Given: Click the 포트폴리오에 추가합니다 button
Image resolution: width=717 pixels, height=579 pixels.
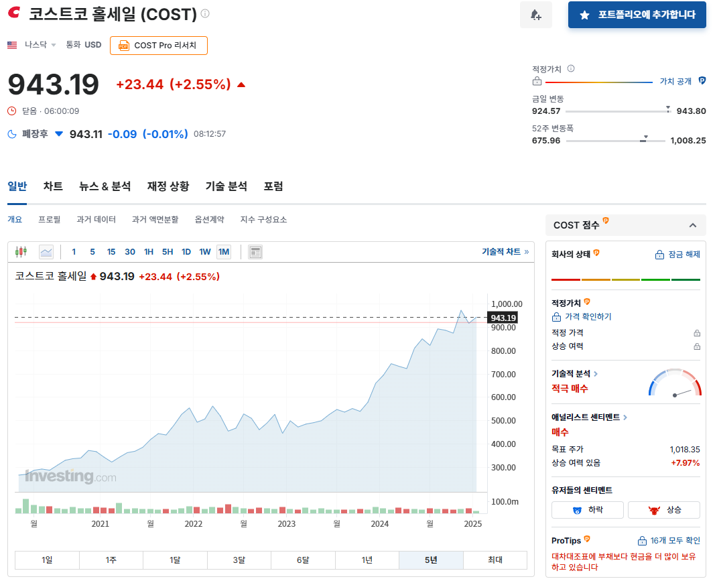Looking at the screenshot, I should [637, 14].
